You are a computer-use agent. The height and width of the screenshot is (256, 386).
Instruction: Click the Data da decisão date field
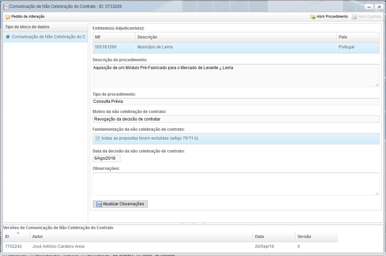(106, 159)
